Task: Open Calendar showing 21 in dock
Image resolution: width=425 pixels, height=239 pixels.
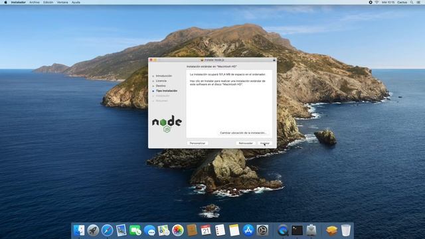Action: click(206, 230)
